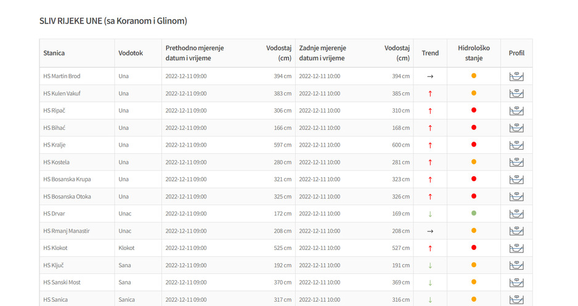Click orange status dot for HS Martin Brod
This screenshot has width=578, height=306.
(x=474, y=76)
